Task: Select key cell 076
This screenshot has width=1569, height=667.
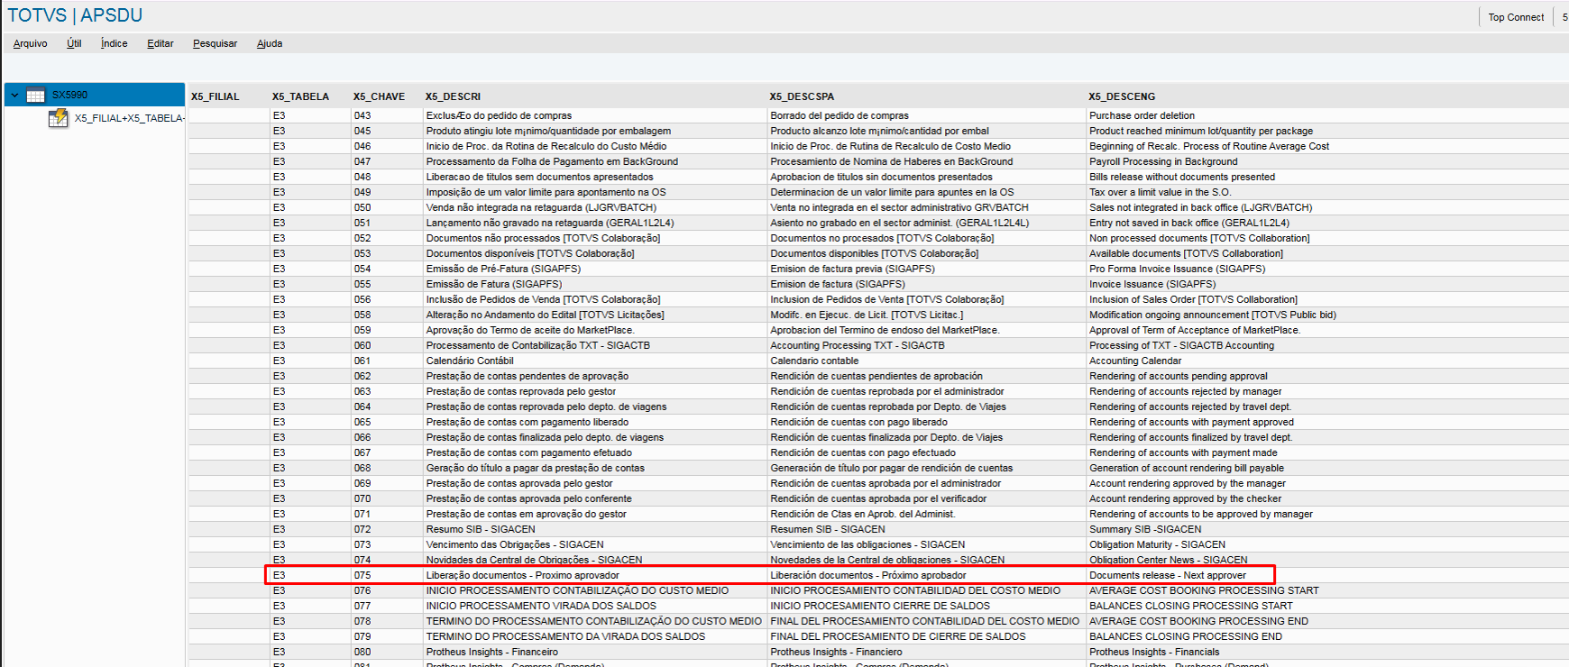Action: click(387, 590)
